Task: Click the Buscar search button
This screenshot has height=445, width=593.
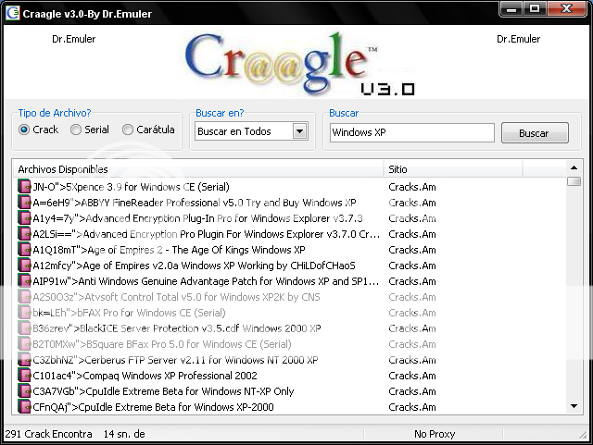Action: [535, 132]
